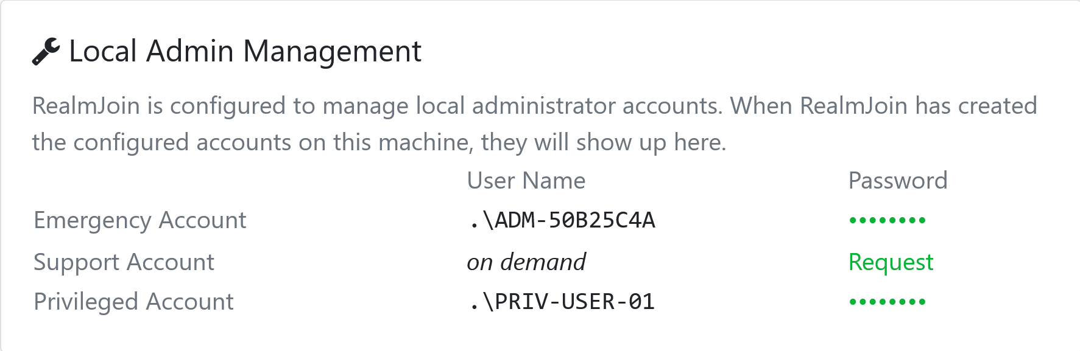Reveal the Privileged Account password dots
The width and height of the screenshot is (1080, 351).
pyautogui.click(x=888, y=302)
